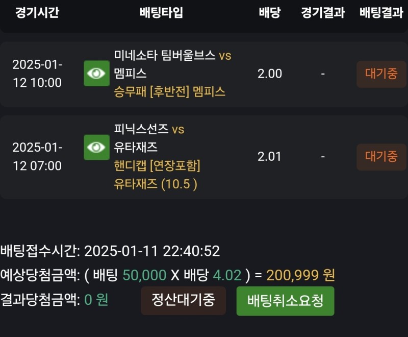
Task: Click the 200,999 원 expected payout amount
Action: pos(300,276)
